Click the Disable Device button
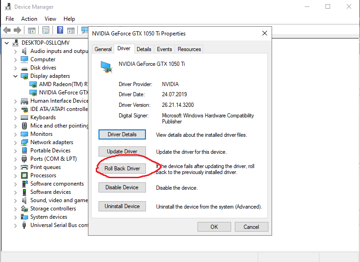This screenshot has height=262, width=360. tap(122, 187)
